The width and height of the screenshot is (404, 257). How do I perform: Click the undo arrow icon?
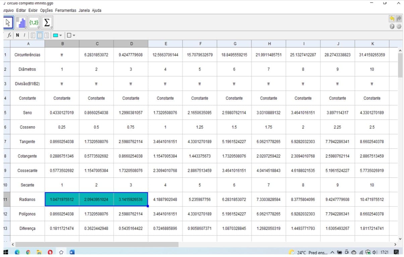pyautogui.click(x=392, y=19)
